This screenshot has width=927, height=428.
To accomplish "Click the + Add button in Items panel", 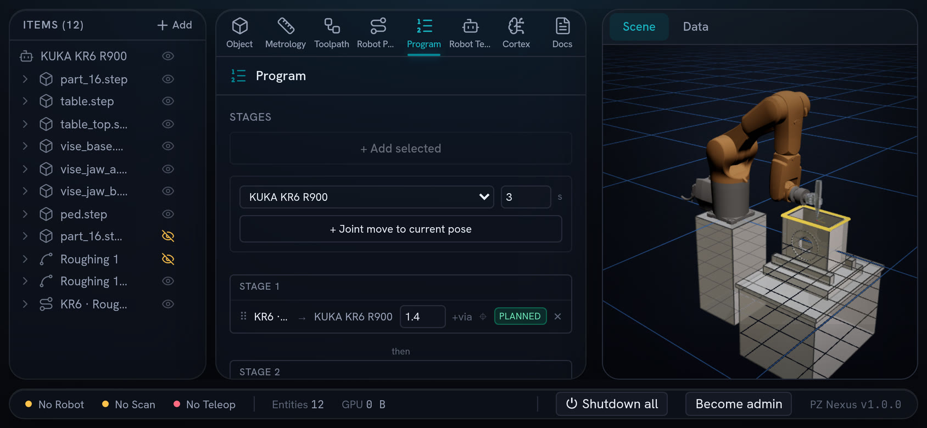I will (175, 25).
